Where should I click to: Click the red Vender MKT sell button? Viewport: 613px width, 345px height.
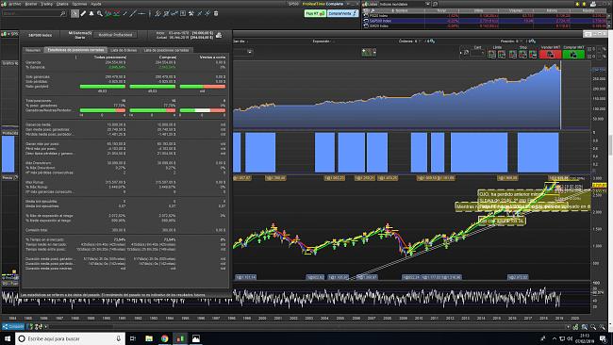[550, 55]
